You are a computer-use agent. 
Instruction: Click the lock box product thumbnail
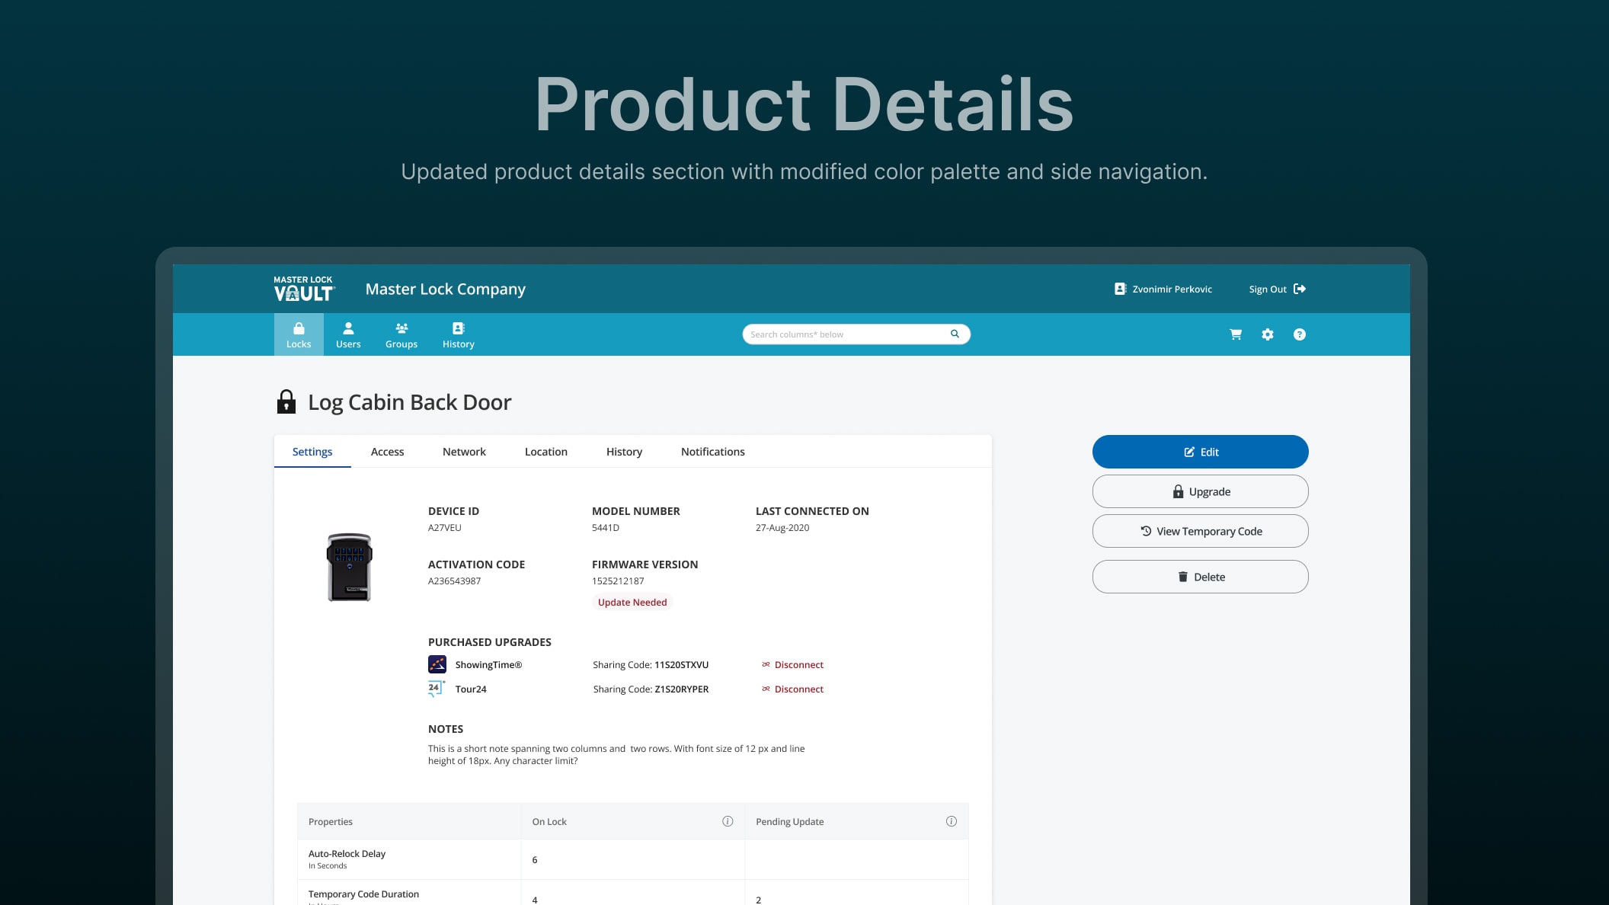click(x=350, y=568)
